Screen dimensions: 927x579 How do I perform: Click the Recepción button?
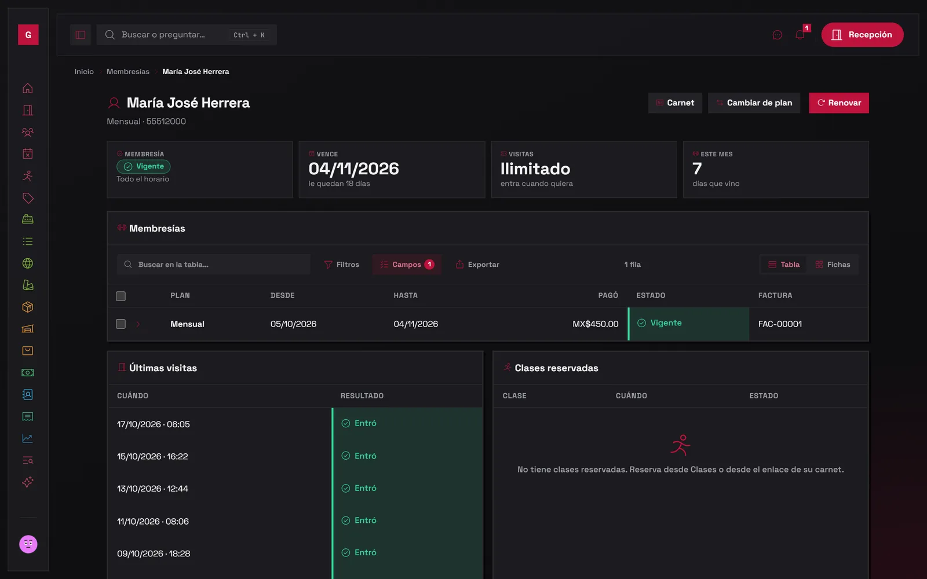pyautogui.click(x=862, y=35)
